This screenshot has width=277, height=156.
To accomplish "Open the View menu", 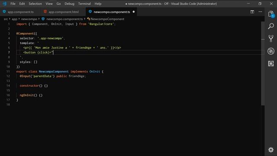I will (49, 3).
